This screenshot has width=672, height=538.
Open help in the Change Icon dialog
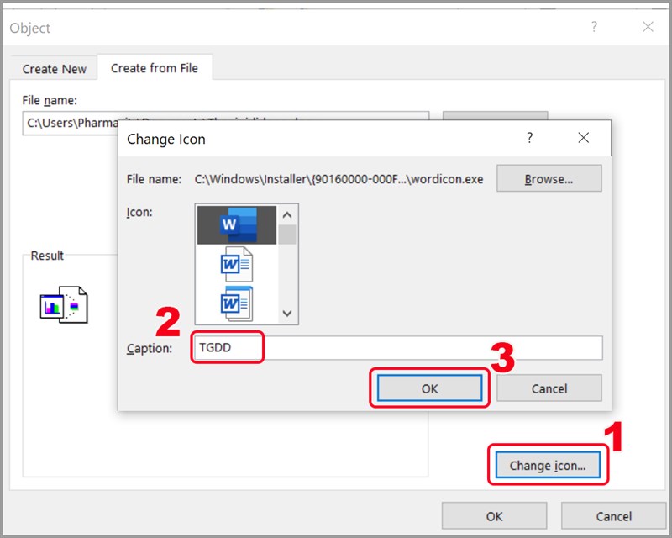530,138
